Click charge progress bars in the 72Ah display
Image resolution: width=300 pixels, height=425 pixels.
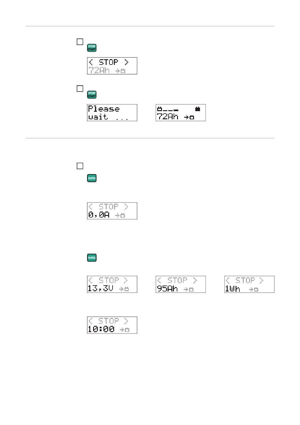click(170, 110)
